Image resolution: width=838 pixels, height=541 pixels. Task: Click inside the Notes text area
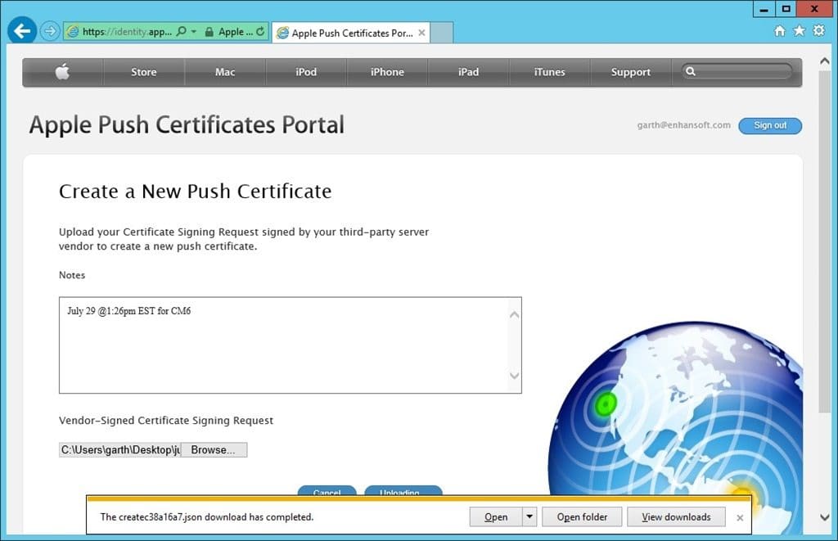(291, 345)
